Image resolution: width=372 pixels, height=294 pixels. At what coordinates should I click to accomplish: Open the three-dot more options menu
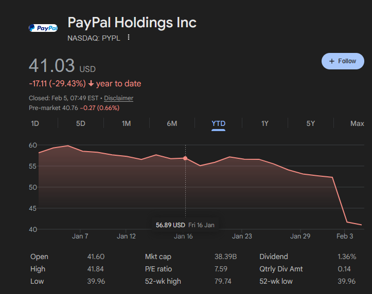click(128, 37)
